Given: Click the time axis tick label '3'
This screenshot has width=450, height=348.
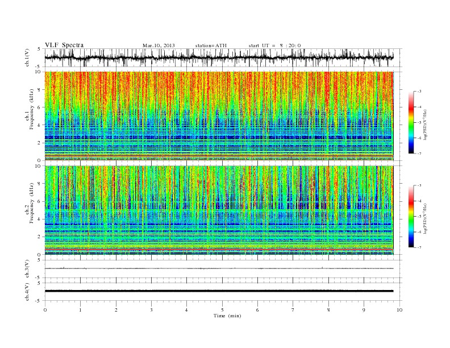Looking at the screenshot, I should 151,310.
